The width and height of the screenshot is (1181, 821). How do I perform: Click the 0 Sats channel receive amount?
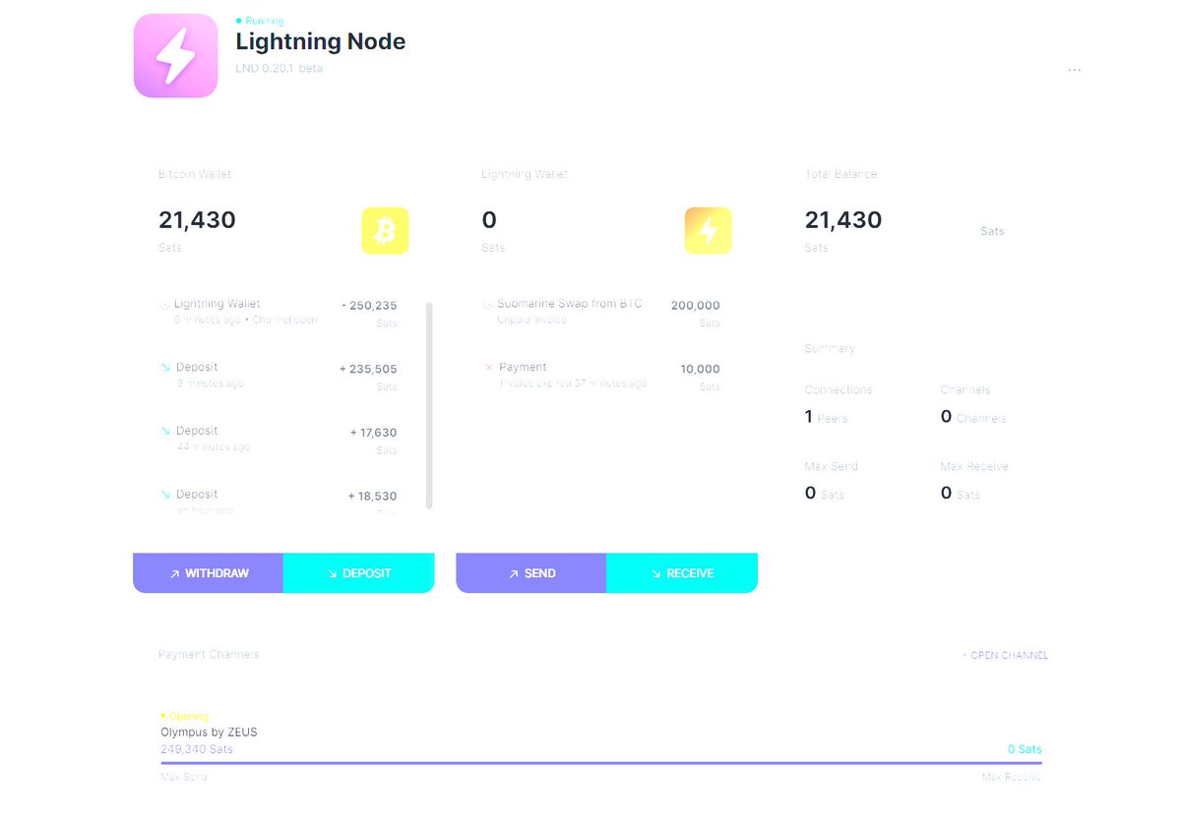click(1025, 749)
